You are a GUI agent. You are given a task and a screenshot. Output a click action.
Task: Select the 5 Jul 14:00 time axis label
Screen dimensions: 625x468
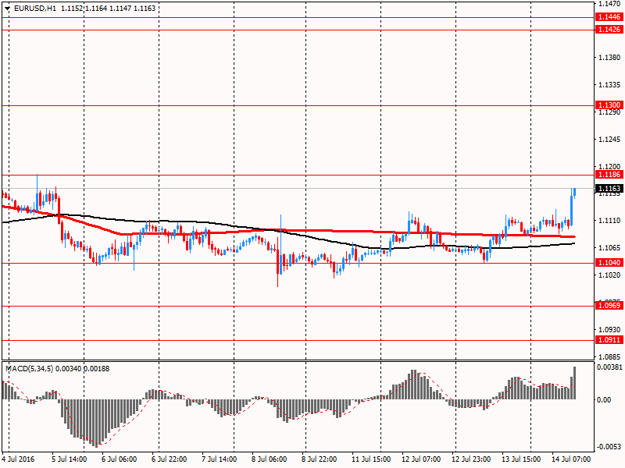pos(70,459)
